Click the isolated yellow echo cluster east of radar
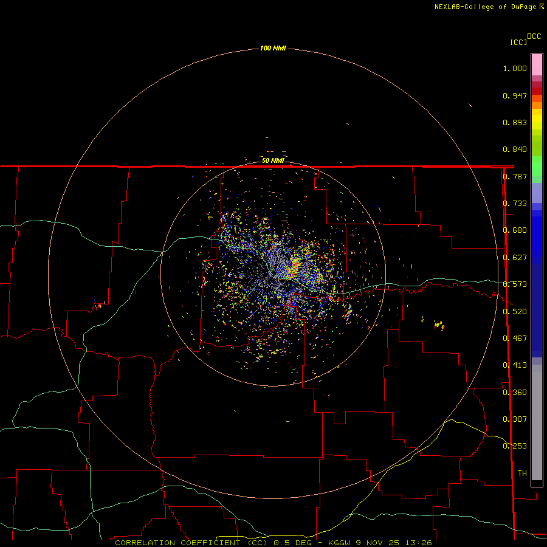Image resolution: width=547 pixels, height=547 pixels. (439, 325)
